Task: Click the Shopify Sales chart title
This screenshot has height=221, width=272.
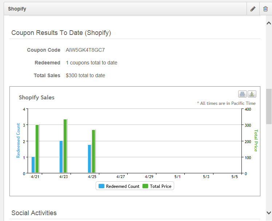Action: [x=37, y=98]
